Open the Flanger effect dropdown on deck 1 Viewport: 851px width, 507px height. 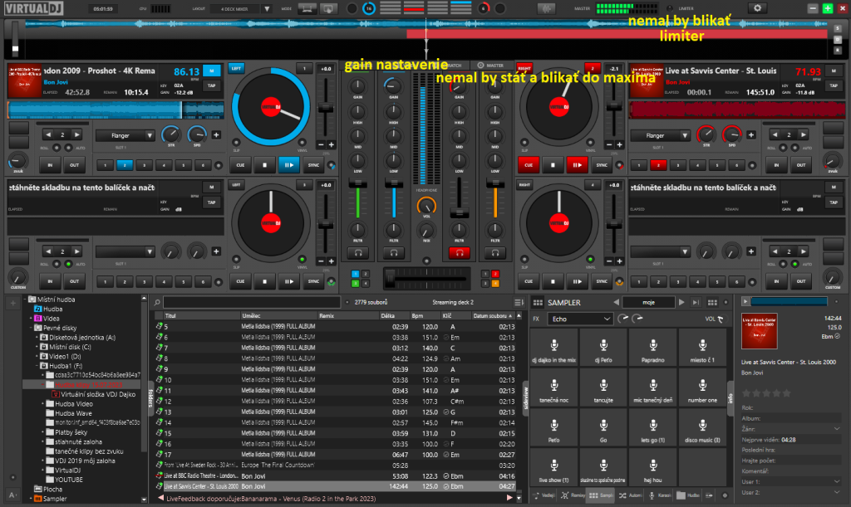pos(125,135)
